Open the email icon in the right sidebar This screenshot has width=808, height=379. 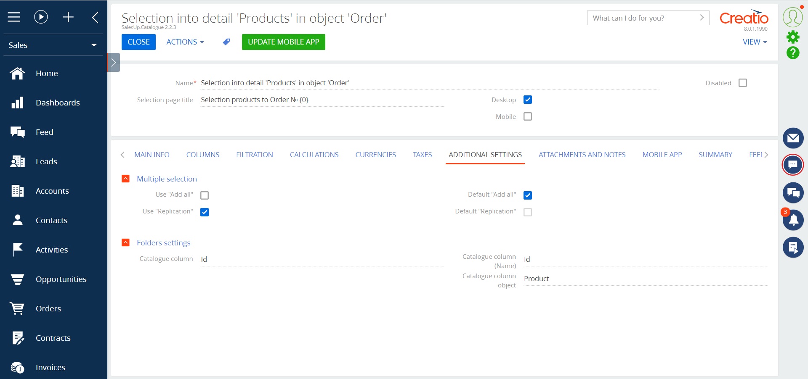point(793,138)
